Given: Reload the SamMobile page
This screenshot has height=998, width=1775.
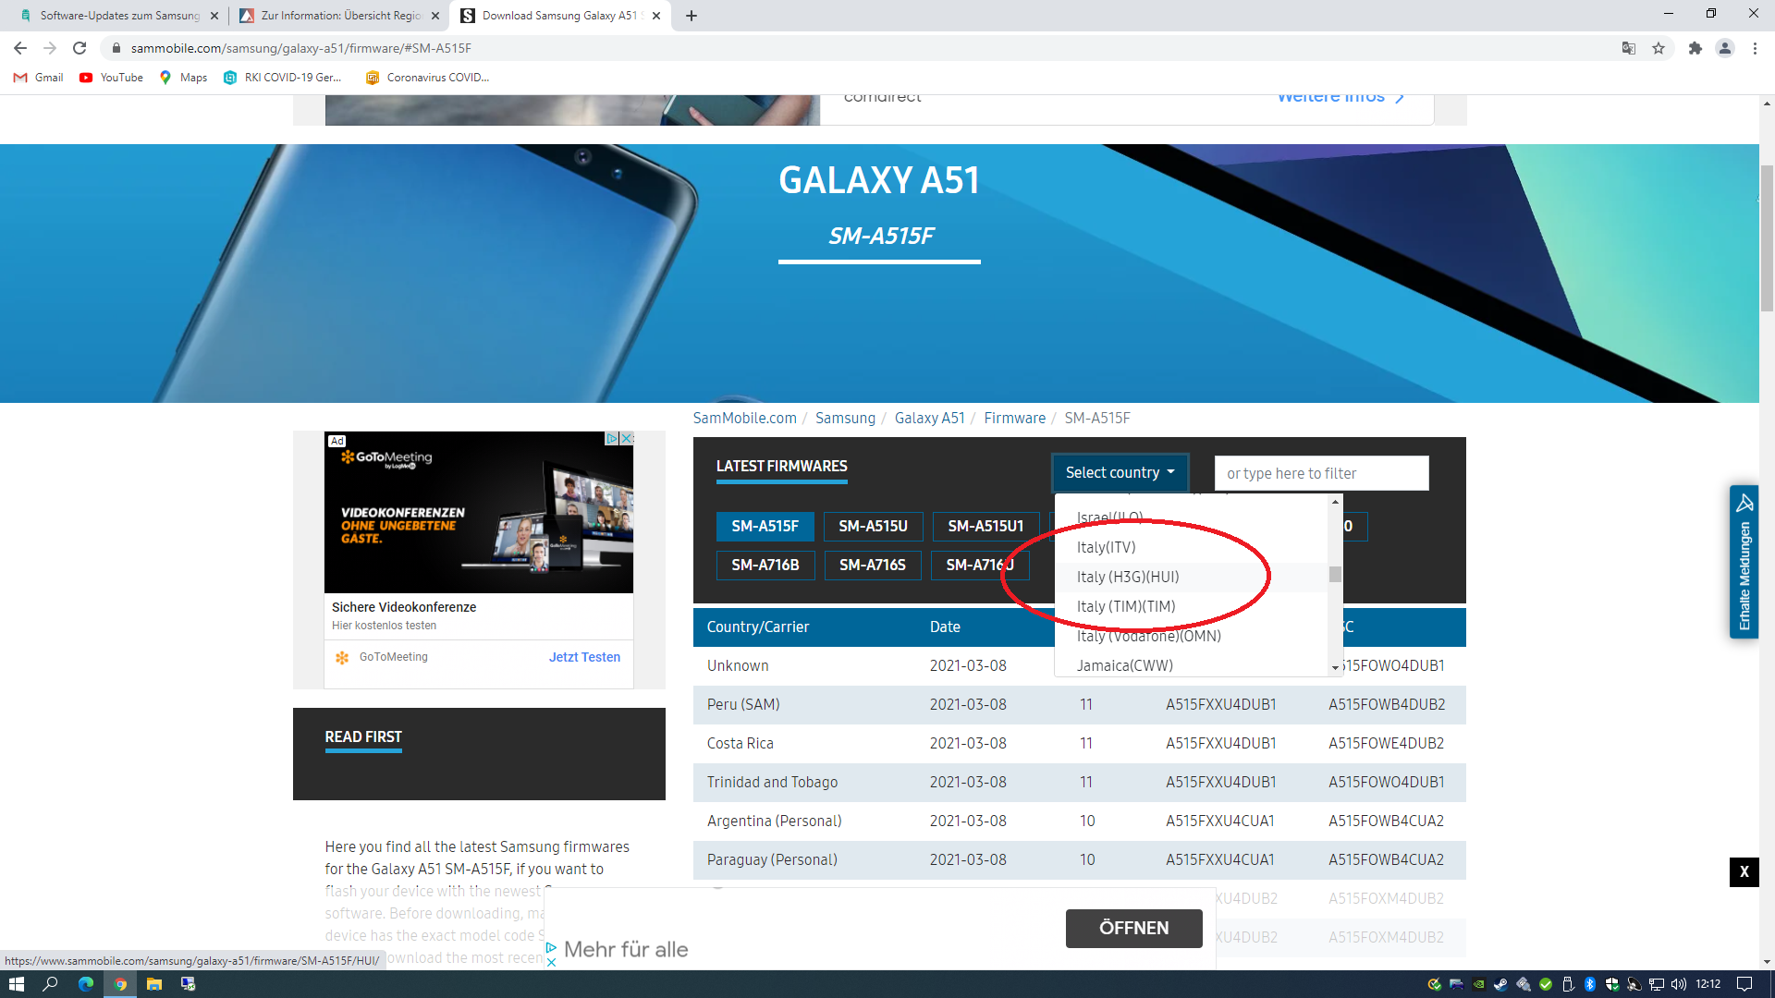Looking at the screenshot, I should click(80, 48).
